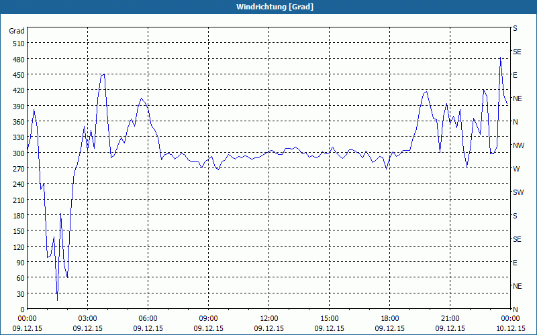537x335 pixels.
Task: Click the "00:00" label above "10.12.15"
Action: [510, 319]
